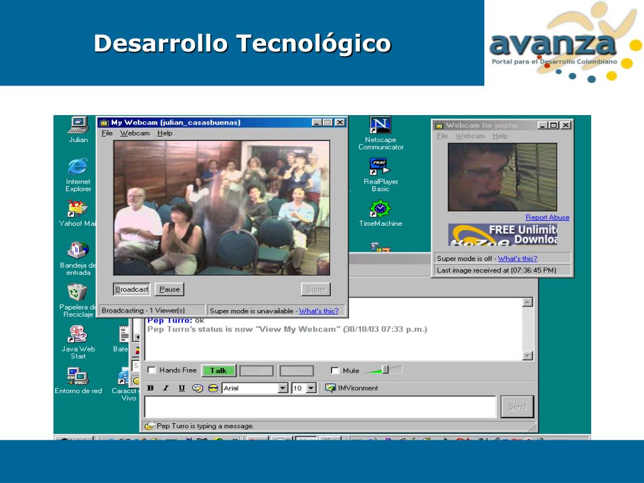Click the My Webcam title bar icon
The height and width of the screenshot is (483, 644).
click(x=104, y=123)
